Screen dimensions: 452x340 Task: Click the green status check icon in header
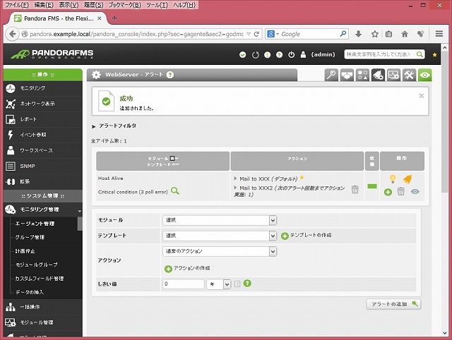coord(243,54)
